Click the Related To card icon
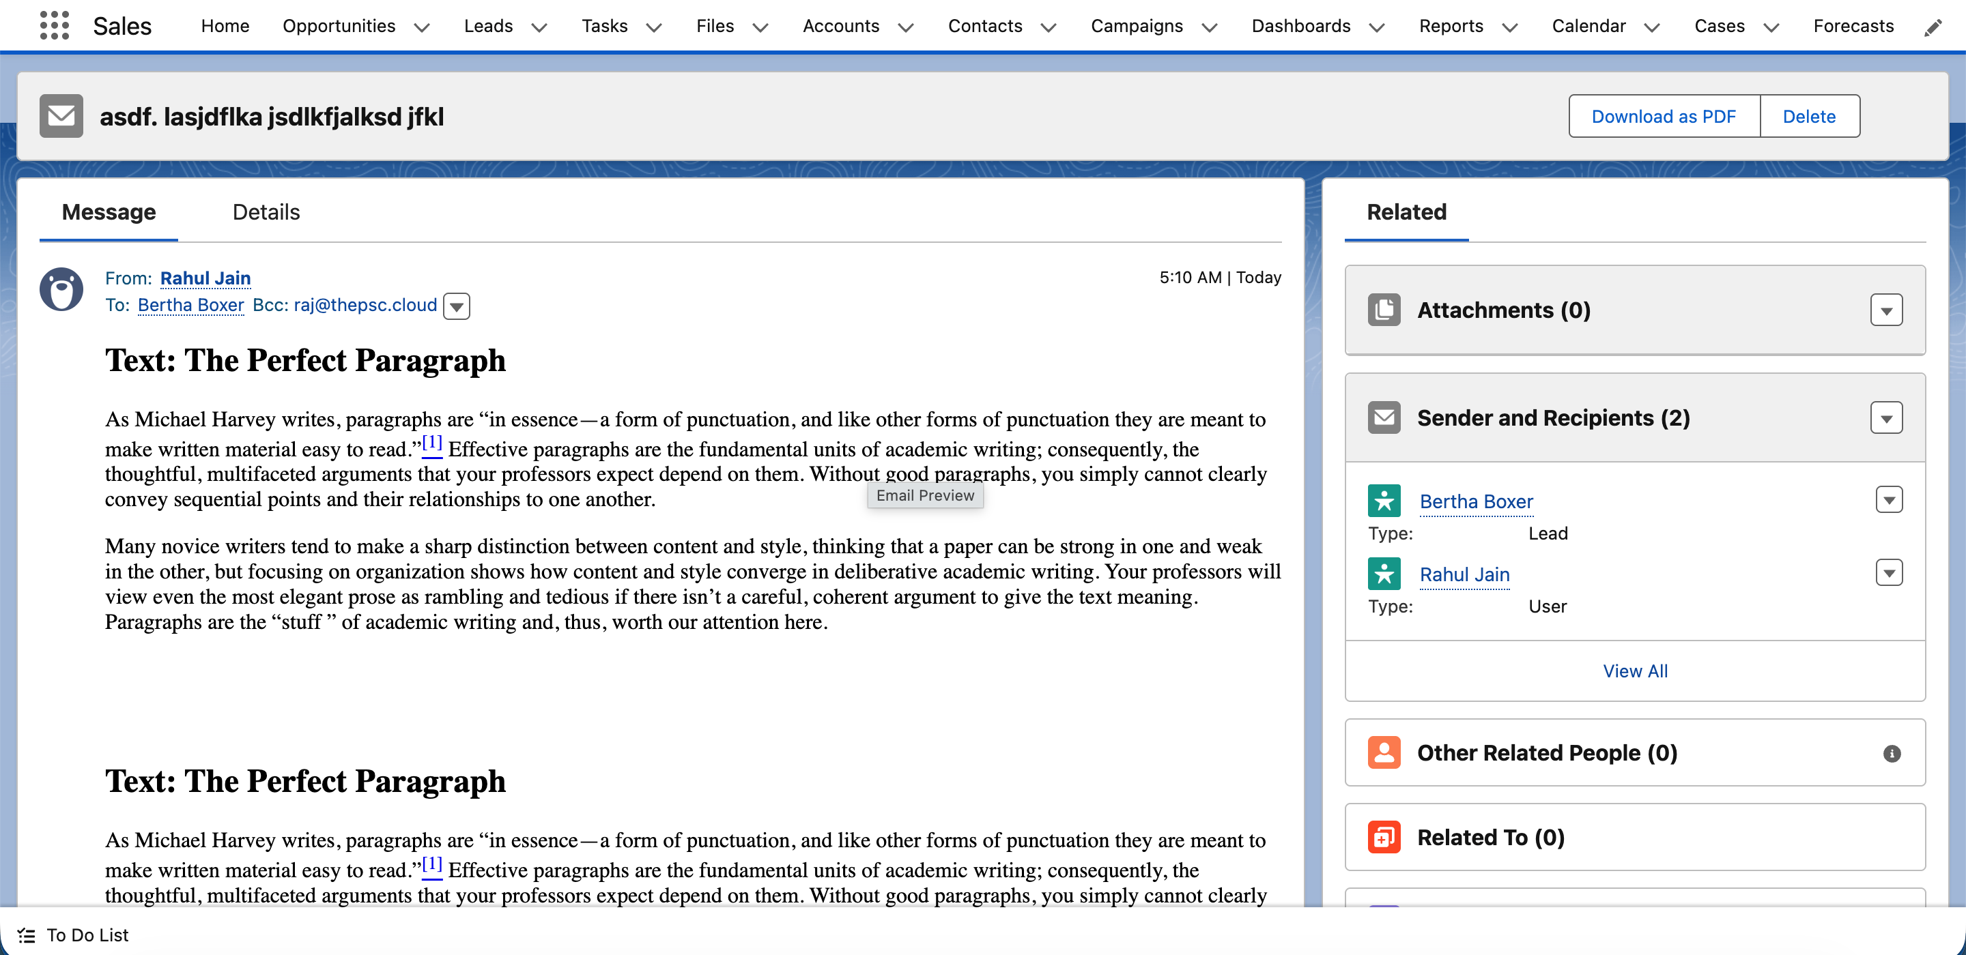1966x955 pixels. coord(1384,838)
